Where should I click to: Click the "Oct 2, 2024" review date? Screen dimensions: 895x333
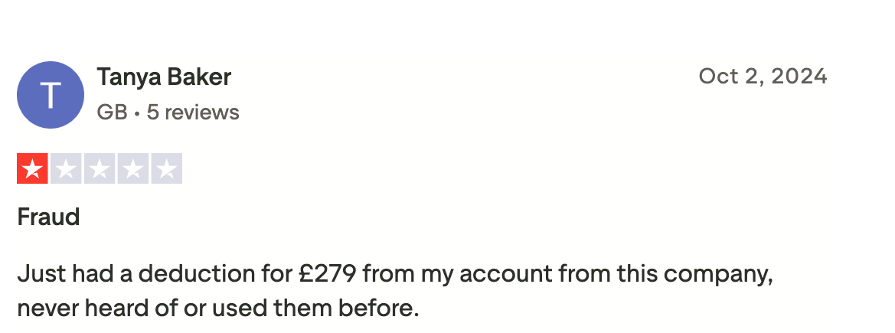point(763,77)
